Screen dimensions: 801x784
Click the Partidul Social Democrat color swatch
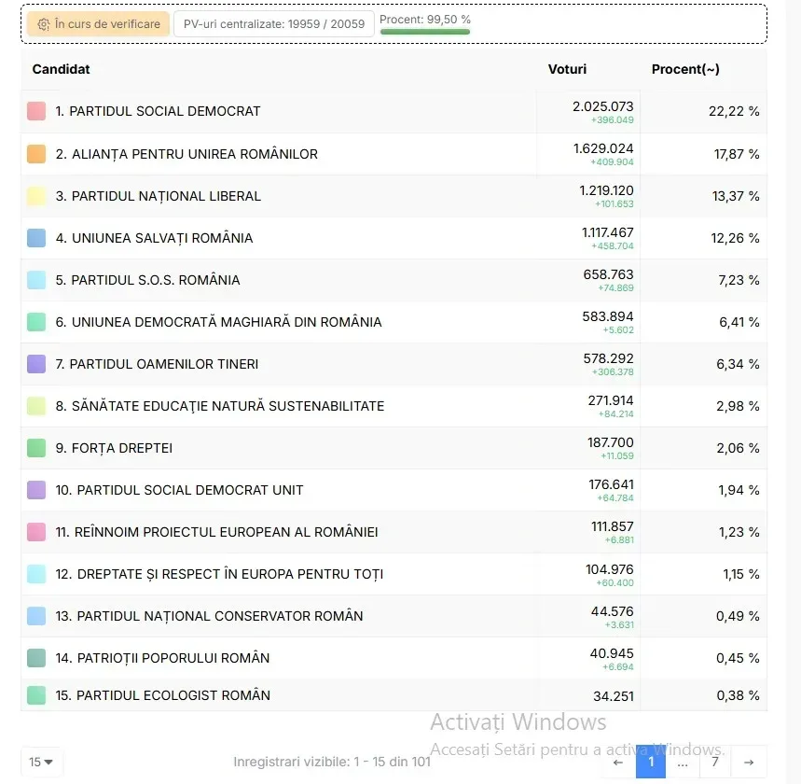[x=36, y=111]
